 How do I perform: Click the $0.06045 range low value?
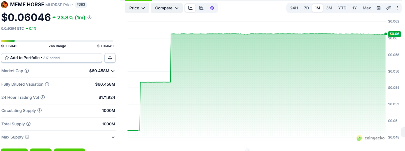tap(9, 46)
